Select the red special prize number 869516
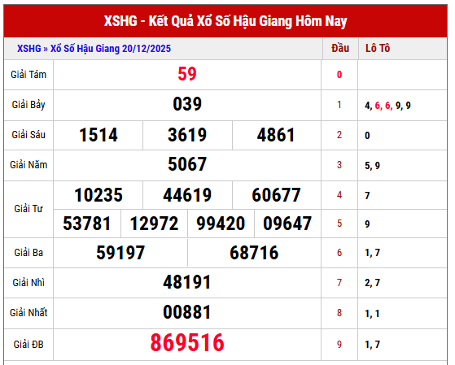 click(187, 343)
